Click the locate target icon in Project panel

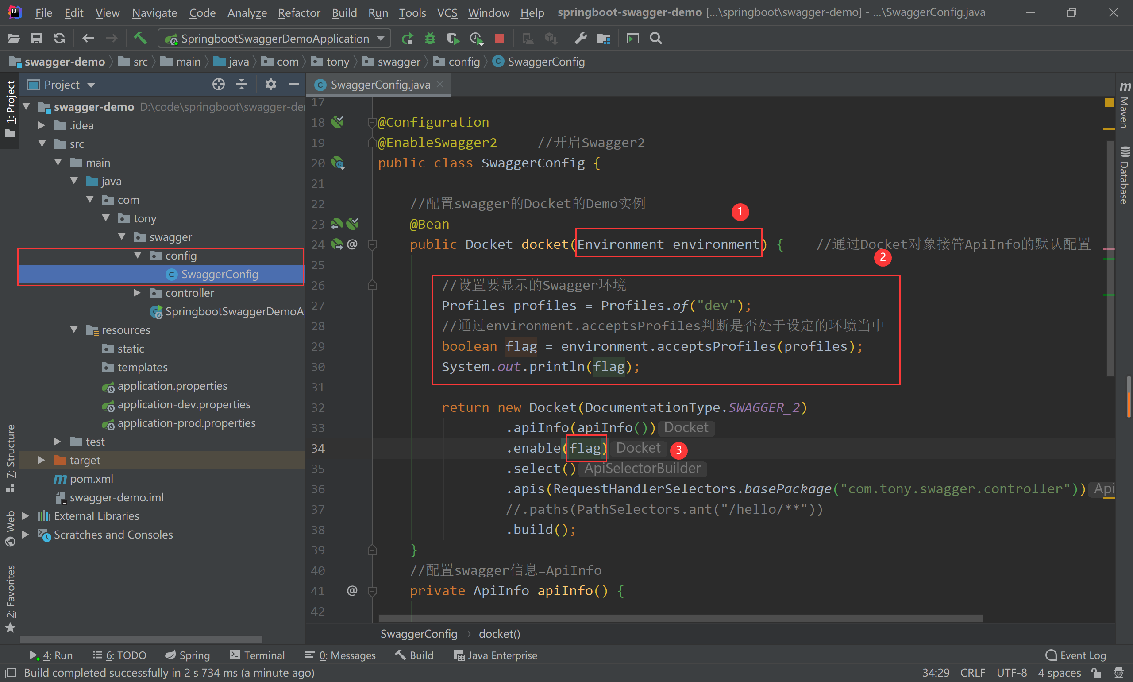(x=219, y=85)
